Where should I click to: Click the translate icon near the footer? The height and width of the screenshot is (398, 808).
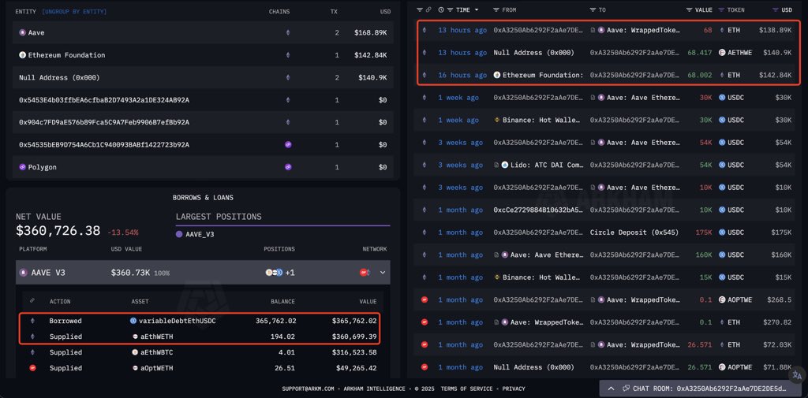pos(797,374)
